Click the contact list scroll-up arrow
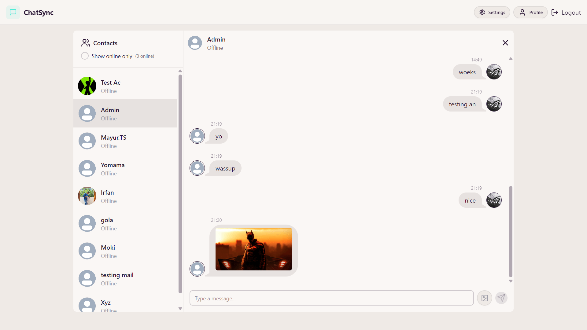The image size is (587, 330). [x=180, y=71]
